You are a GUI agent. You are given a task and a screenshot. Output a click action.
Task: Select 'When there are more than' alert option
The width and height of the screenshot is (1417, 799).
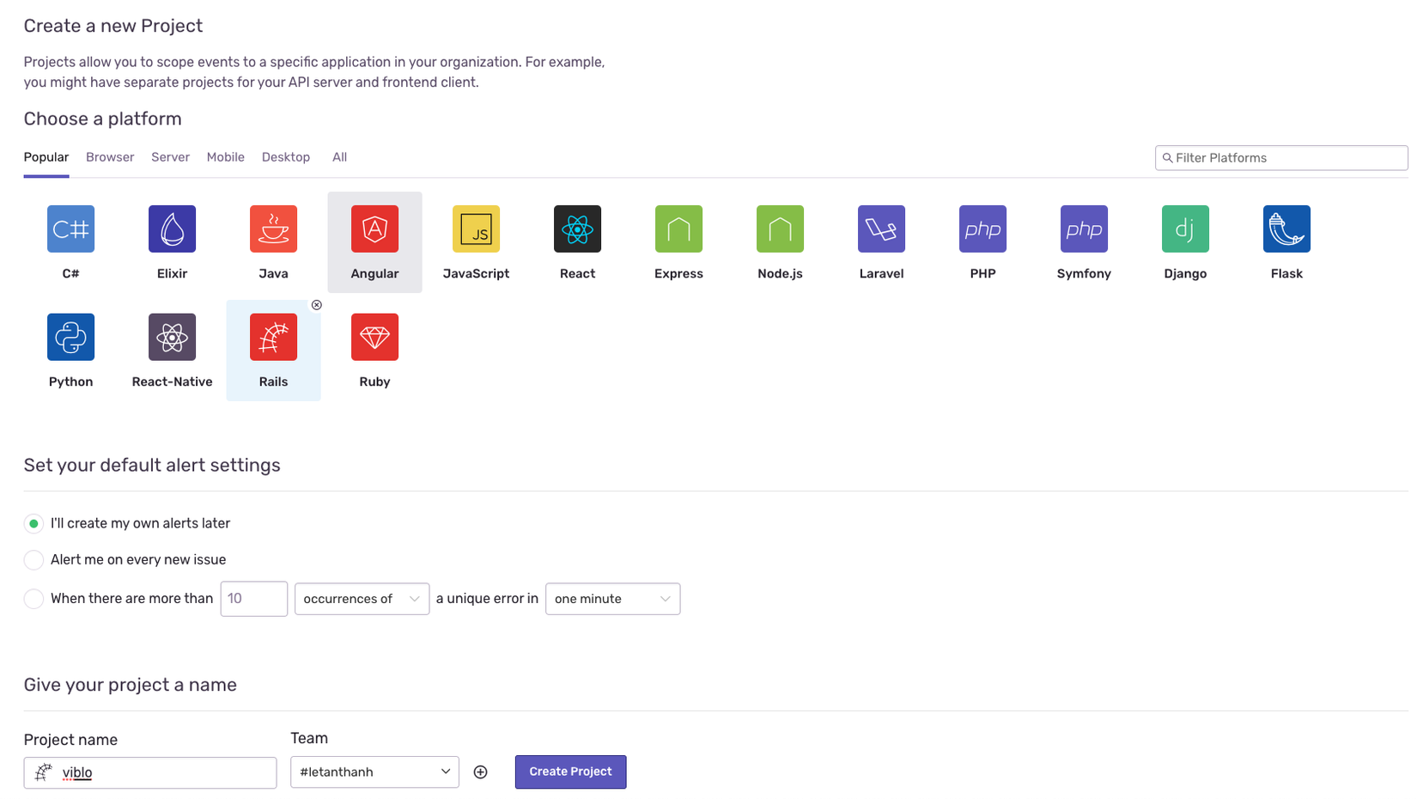33,599
